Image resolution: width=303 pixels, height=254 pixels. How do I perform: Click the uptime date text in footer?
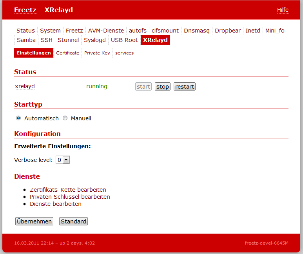click(x=54, y=243)
